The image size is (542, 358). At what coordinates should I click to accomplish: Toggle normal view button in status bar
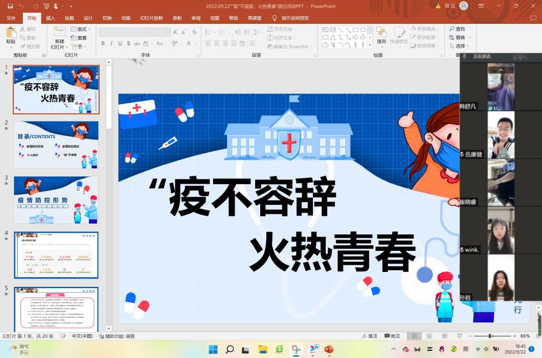(x=413, y=336)
